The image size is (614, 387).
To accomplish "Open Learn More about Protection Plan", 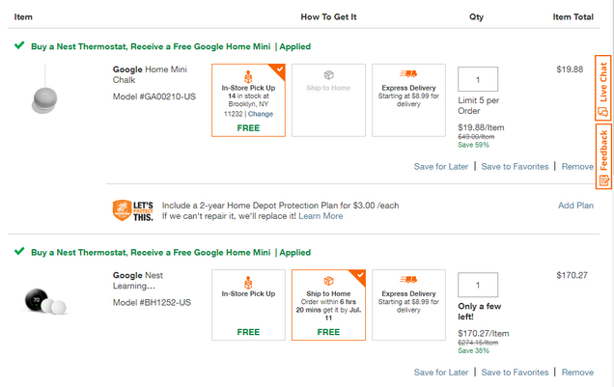I will pyautogui.click(x=321, y=216).
